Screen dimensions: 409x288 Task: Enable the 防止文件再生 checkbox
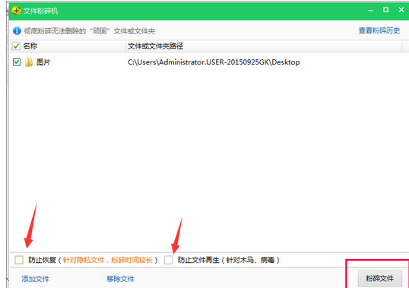point(169,260)
